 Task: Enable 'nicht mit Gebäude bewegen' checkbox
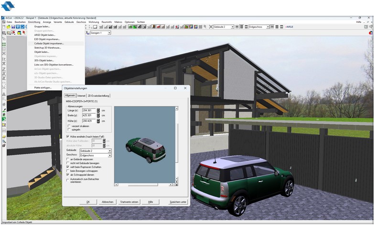(68, 163)
